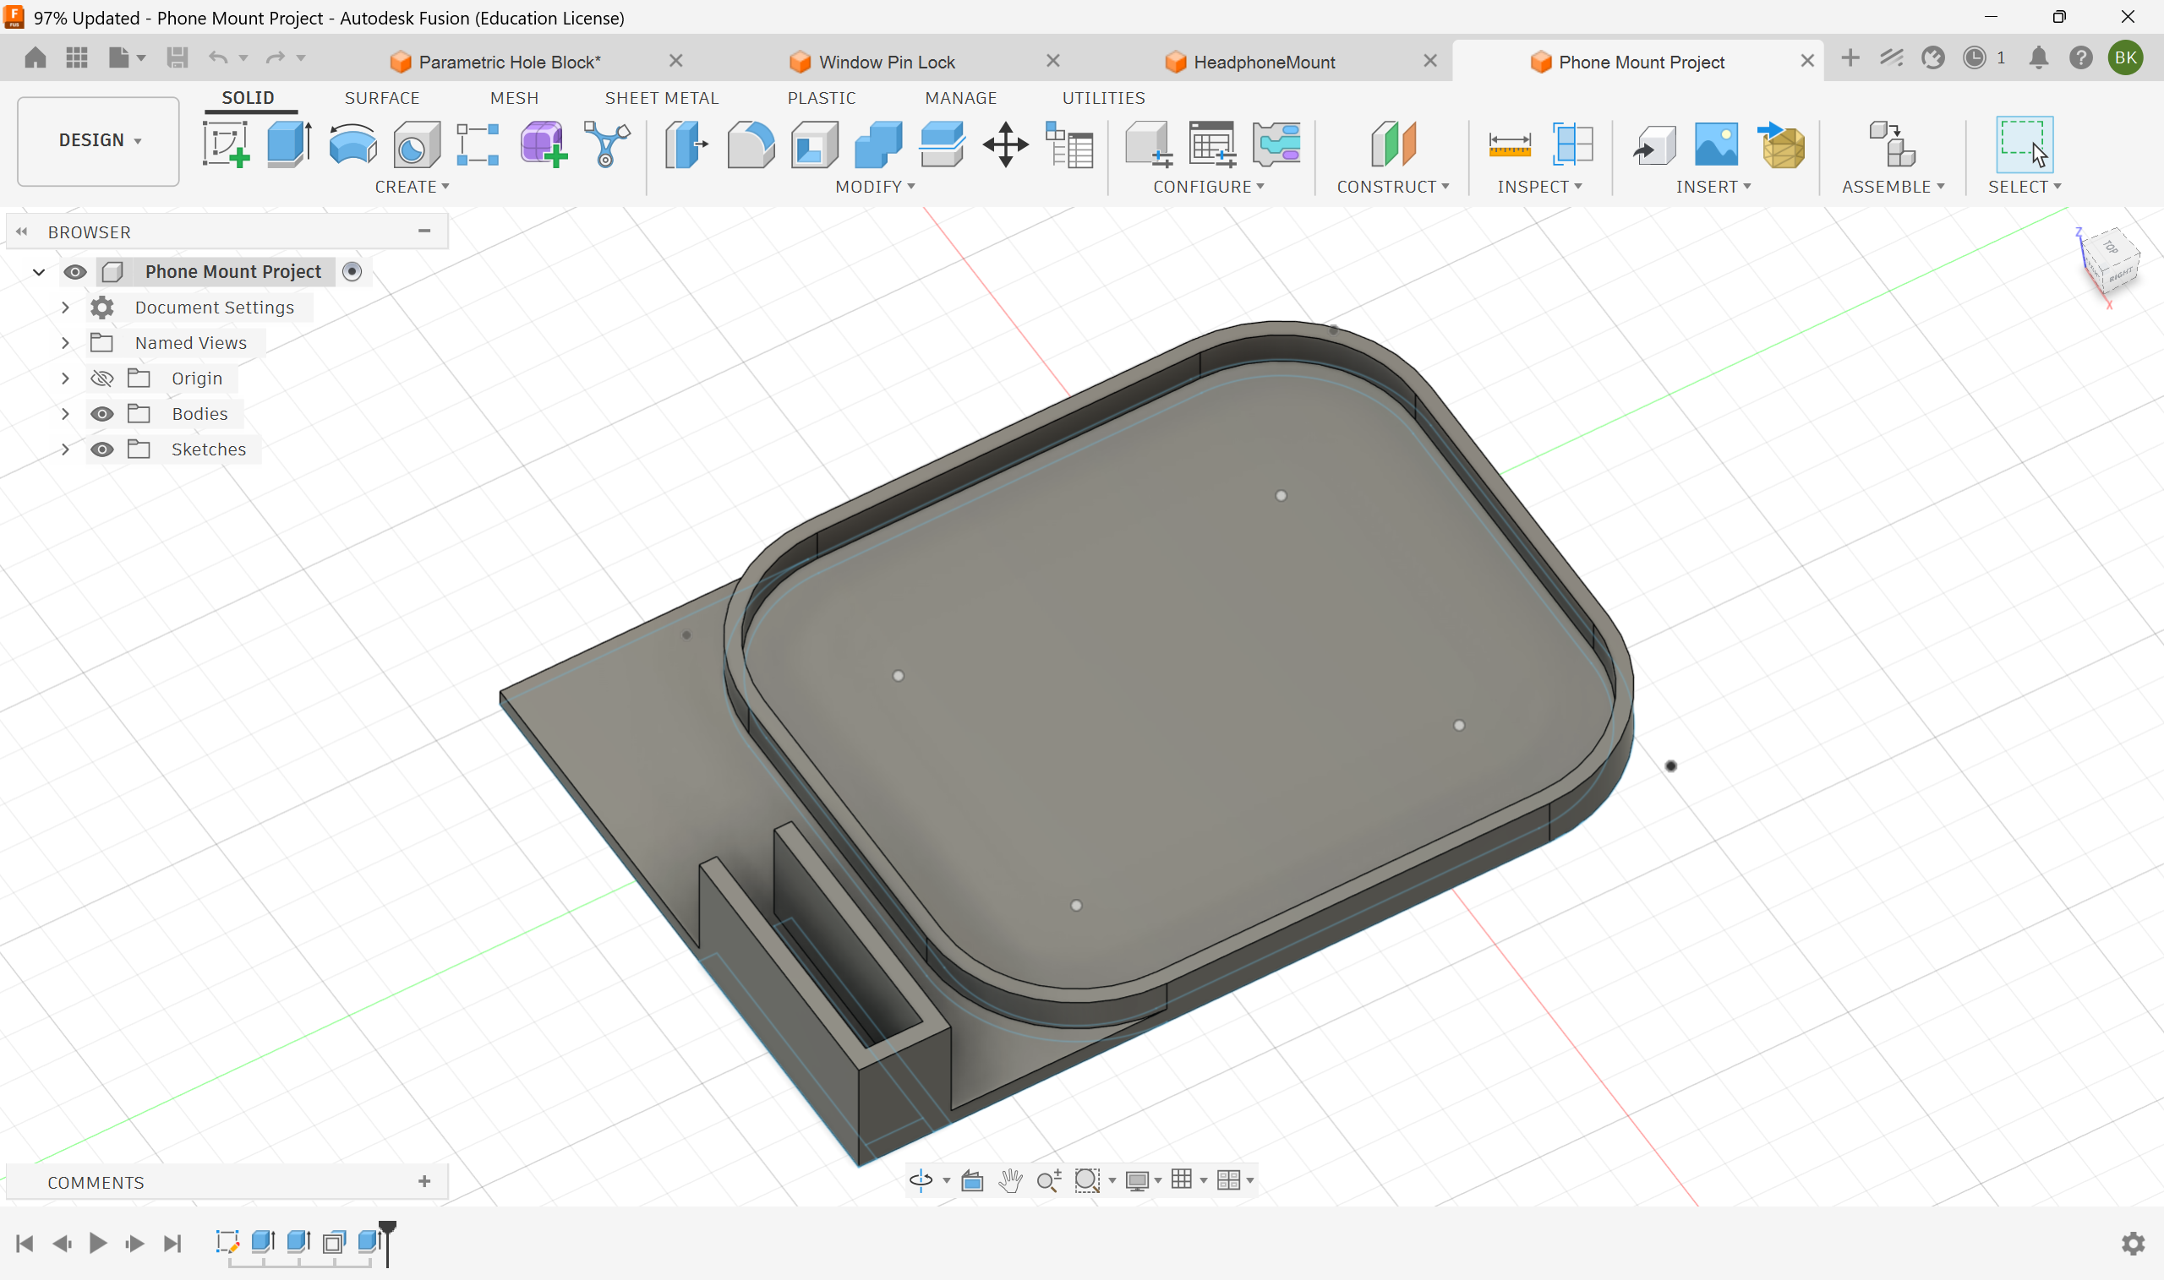This screenshot has height=1280, width=2164.
Task: Open the ASSEMBLE menu
Action: (x=1893, y=187)
